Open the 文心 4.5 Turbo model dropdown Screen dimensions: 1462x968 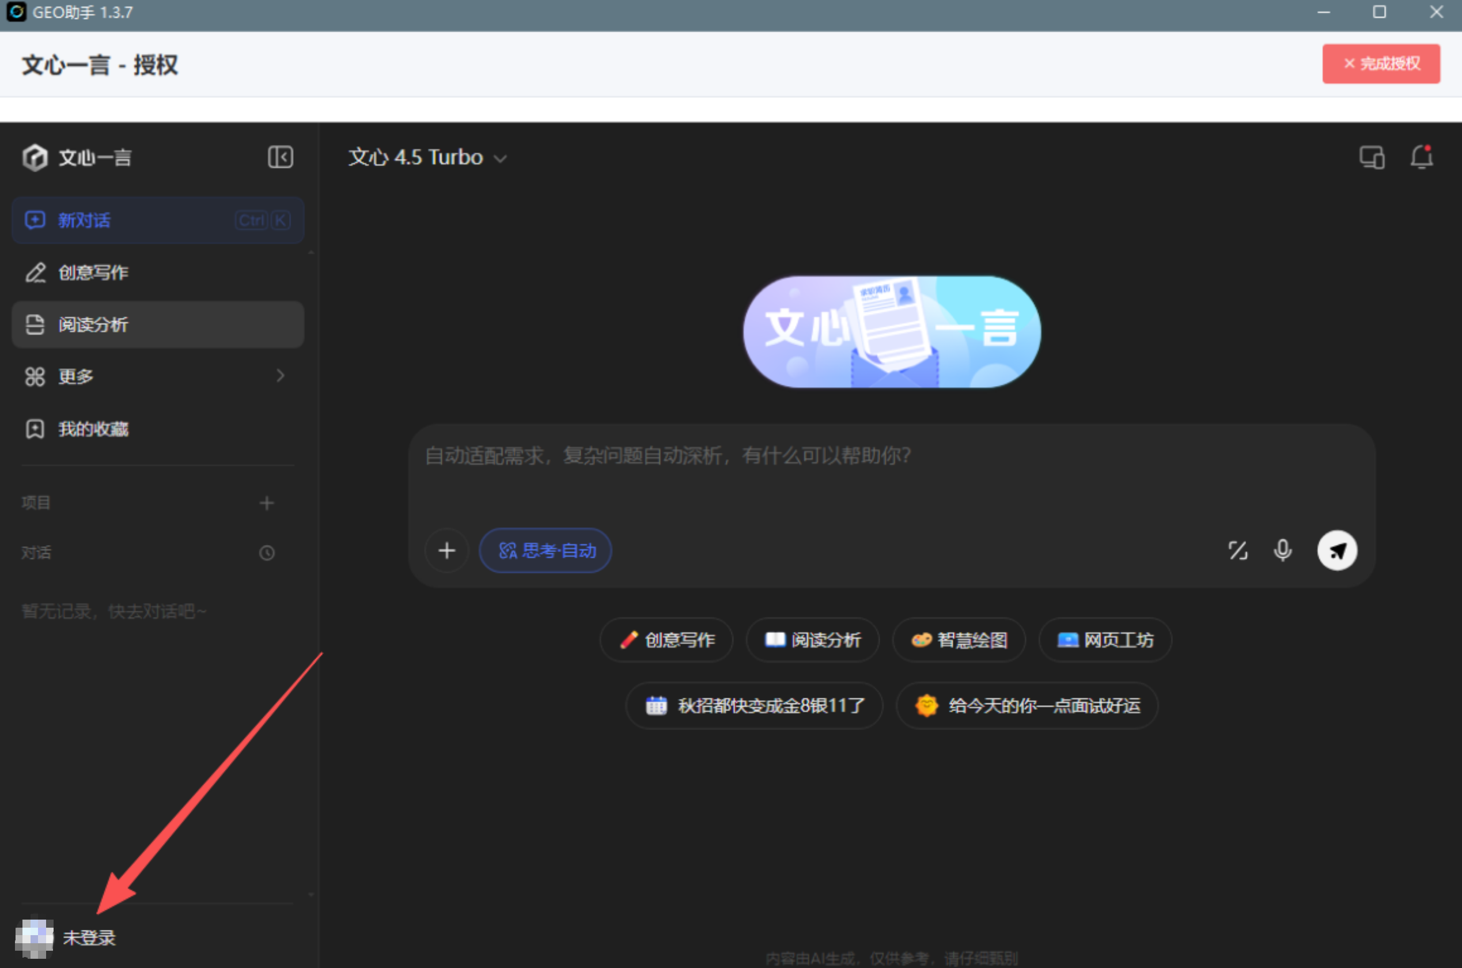point(427,157)
